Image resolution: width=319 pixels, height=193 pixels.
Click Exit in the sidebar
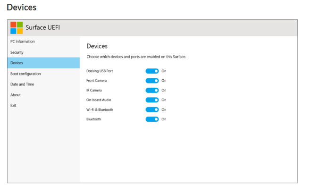[x=43, y=105]
